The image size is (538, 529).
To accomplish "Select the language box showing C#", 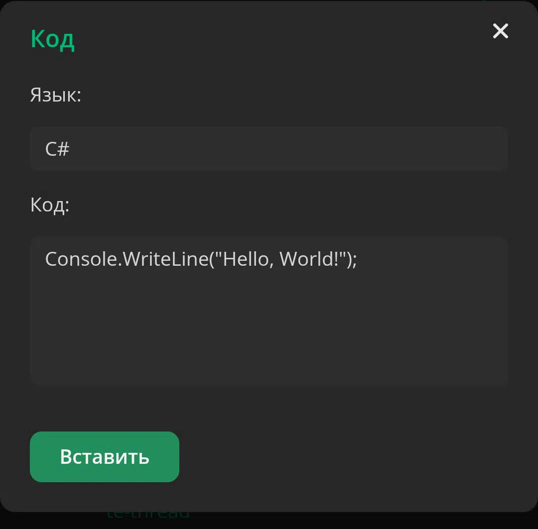I will tap(269, 148).
